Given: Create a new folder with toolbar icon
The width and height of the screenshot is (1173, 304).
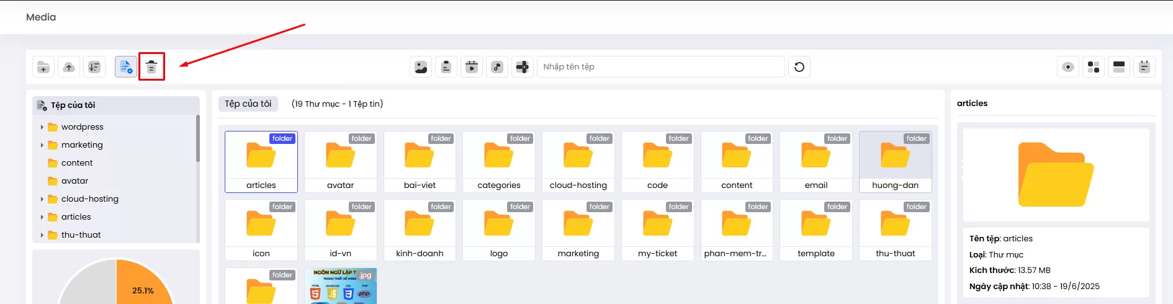Looking at the screenshot, I should click(43, 67).
